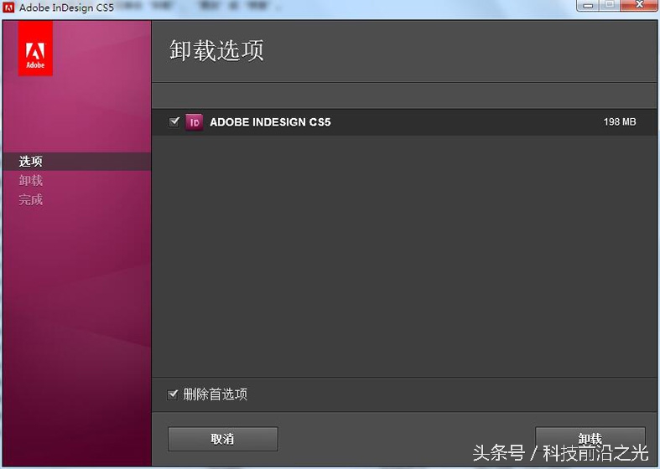
Task: Click the 卸载选项 heading
Action: [216, 50]
